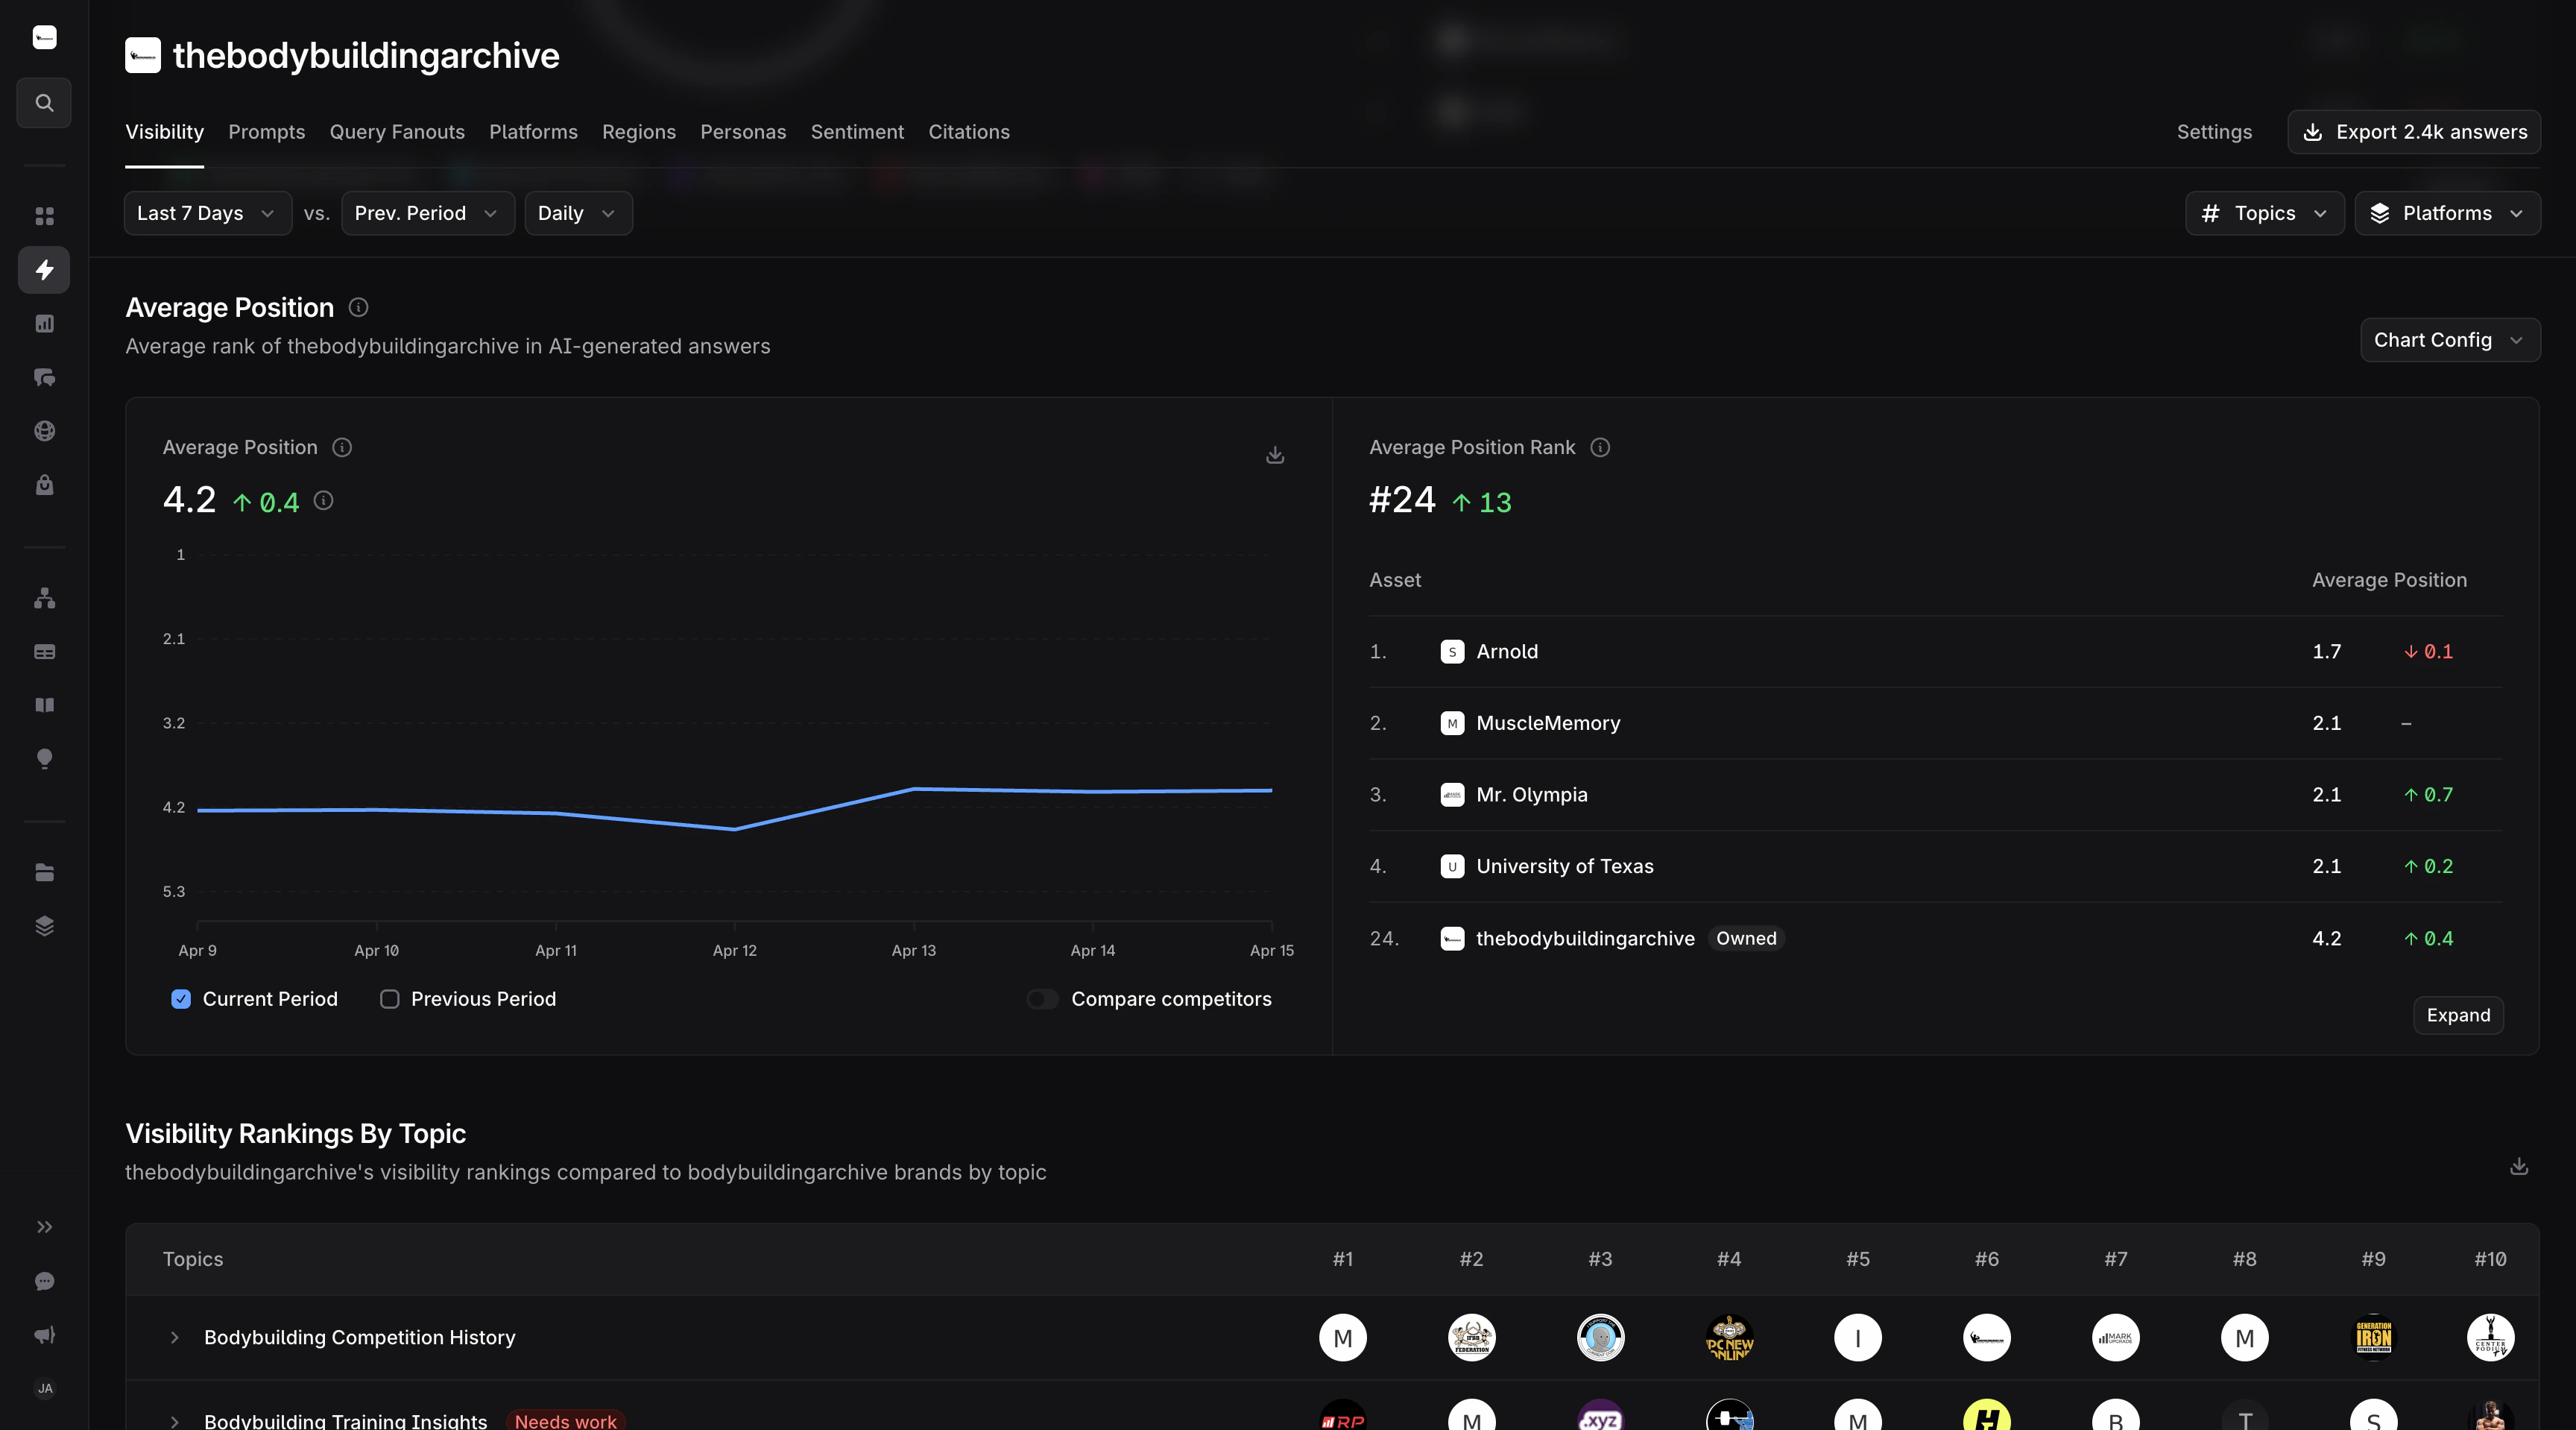The image size is (2576, 1430).
Task: Open the folder sidebar icon
Action: tap(44, 872)
